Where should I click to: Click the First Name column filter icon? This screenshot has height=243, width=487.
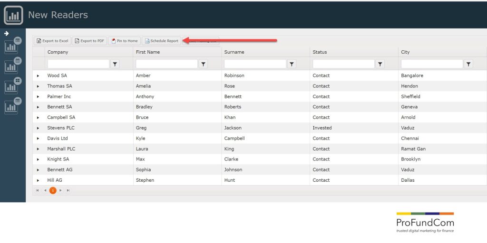[204, 64]
